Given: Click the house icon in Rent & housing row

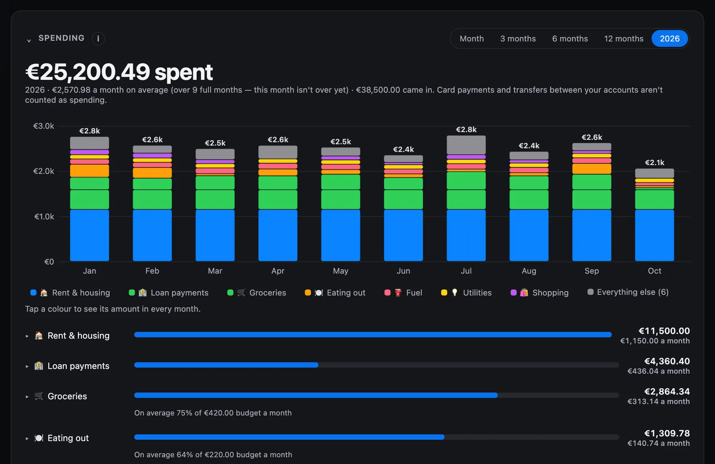Looking at the screenshot, I should tap(39, 335).
